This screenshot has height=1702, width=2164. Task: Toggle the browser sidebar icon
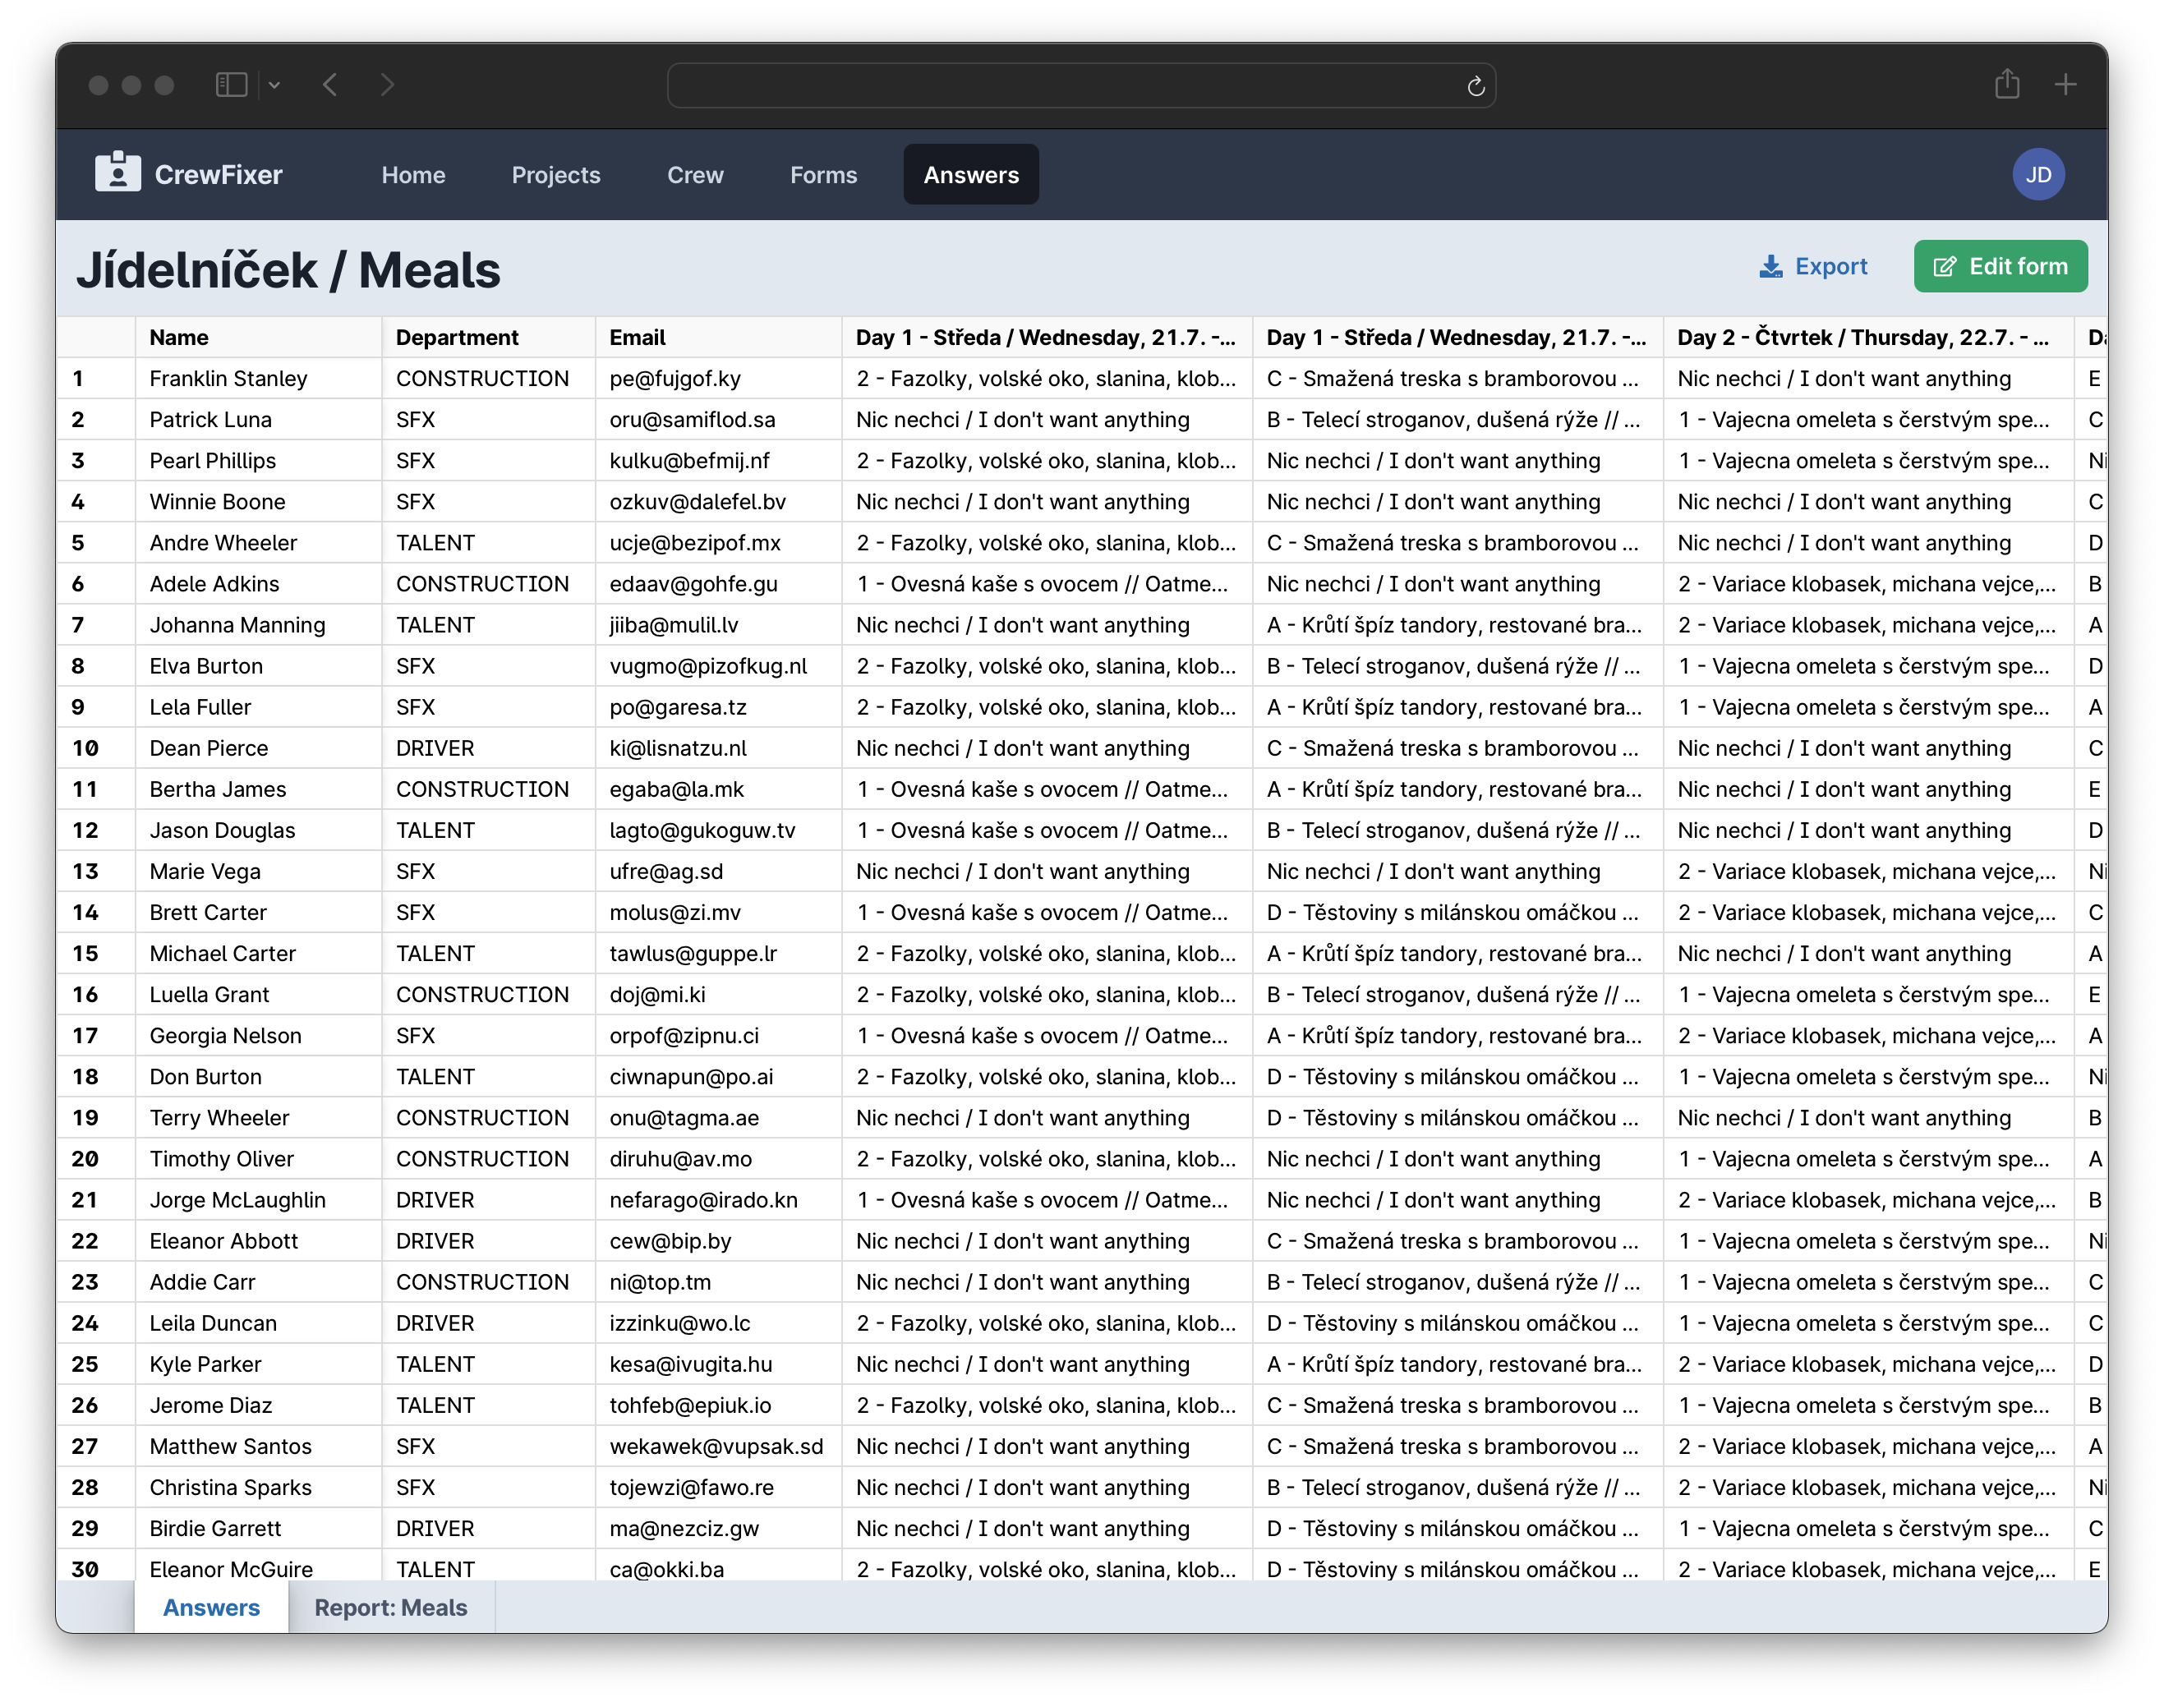(x=231, y=85)
